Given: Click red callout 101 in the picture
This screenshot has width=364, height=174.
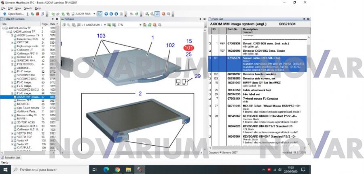Looking at the screenshot, I should (x=188, y=48).
